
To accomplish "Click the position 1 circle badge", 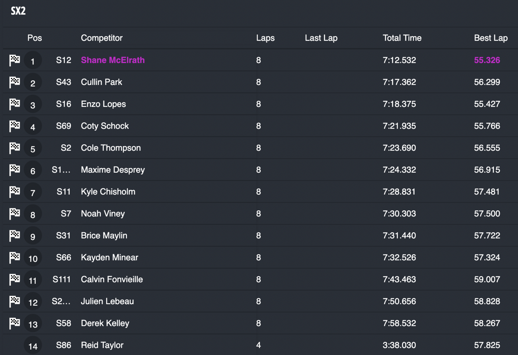I will click(x=33, y=61).
